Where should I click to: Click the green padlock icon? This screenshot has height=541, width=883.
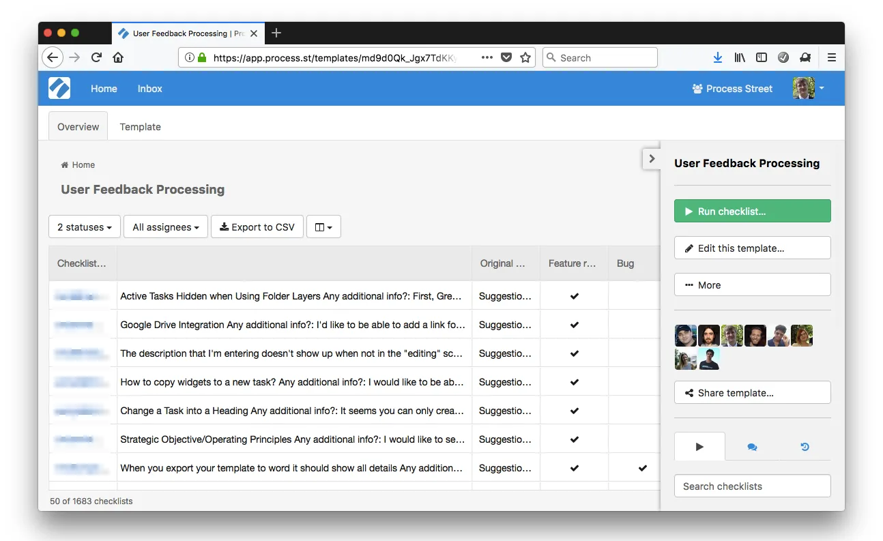pos(202,58)
